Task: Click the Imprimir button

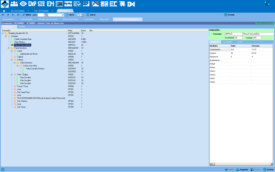Action: pyautogui.click(x=242, y=170)
